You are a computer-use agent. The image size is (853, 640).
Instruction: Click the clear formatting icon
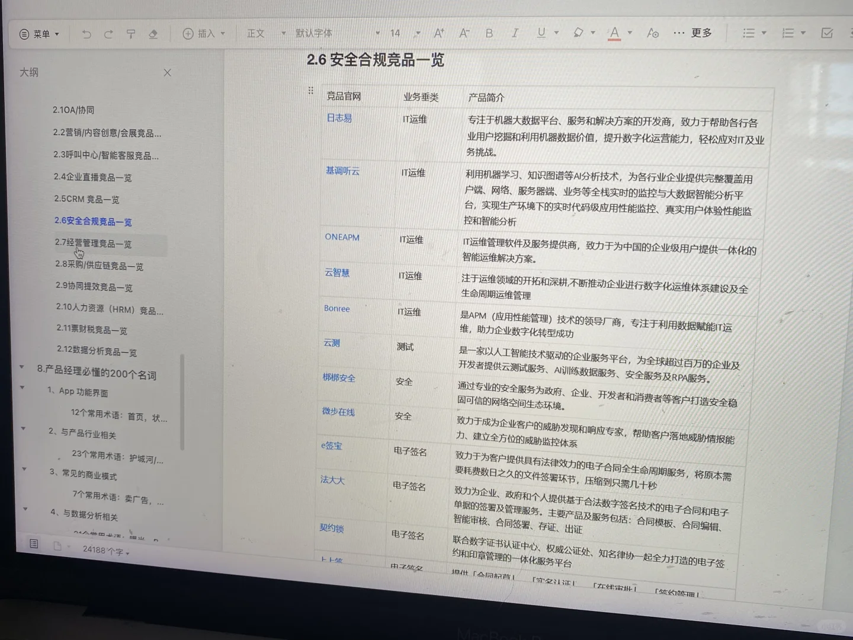point(153,35)
